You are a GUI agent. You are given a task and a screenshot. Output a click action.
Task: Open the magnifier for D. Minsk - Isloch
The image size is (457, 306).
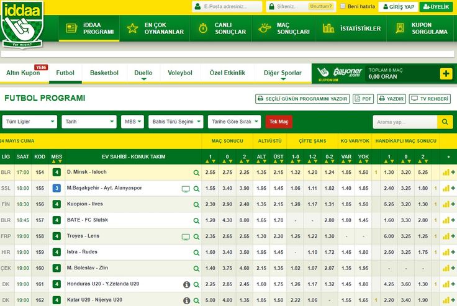(196, 173)
